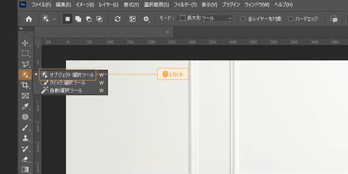Choose 自動選択ツール from flyout
Screen dimensions: 348x174
71,90
